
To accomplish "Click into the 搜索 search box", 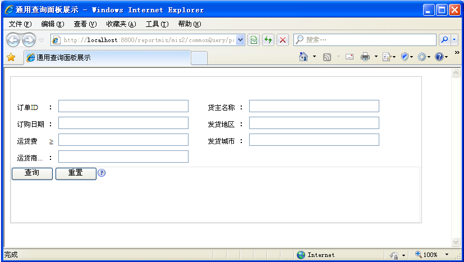I will click(x=365, y=40).
